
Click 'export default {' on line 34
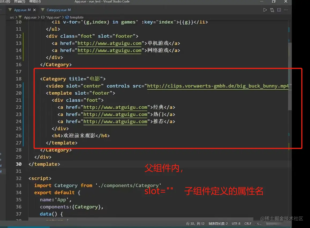pos(57,193)
